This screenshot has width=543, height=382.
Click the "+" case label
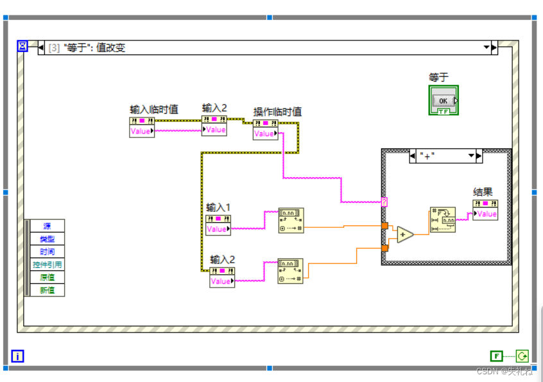click(x=428, y=155)
